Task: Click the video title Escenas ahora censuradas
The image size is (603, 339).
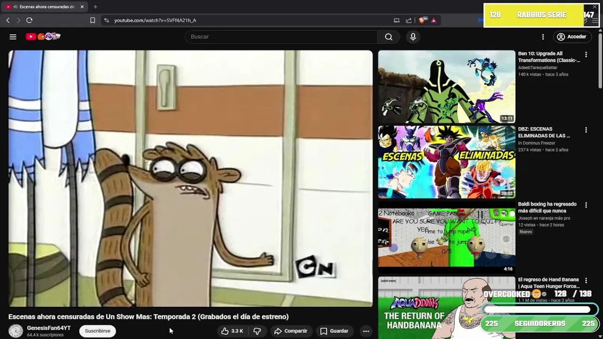Action: (148, 317)
